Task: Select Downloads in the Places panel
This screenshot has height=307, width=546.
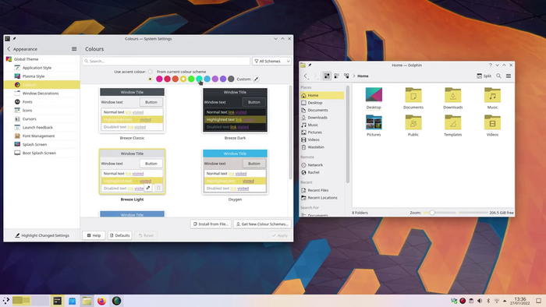Action: [x=317, y=118]
